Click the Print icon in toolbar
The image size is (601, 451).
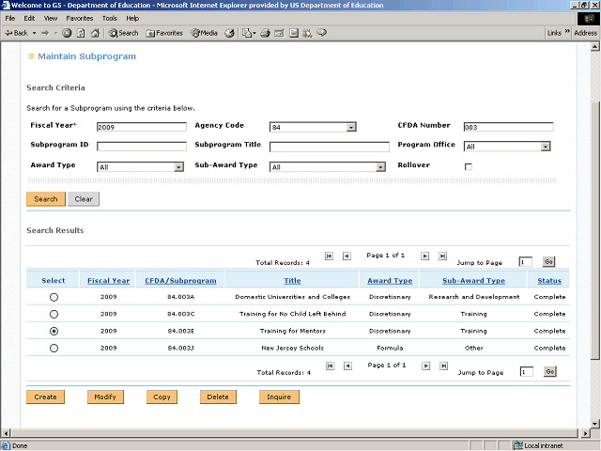(266, 33)
